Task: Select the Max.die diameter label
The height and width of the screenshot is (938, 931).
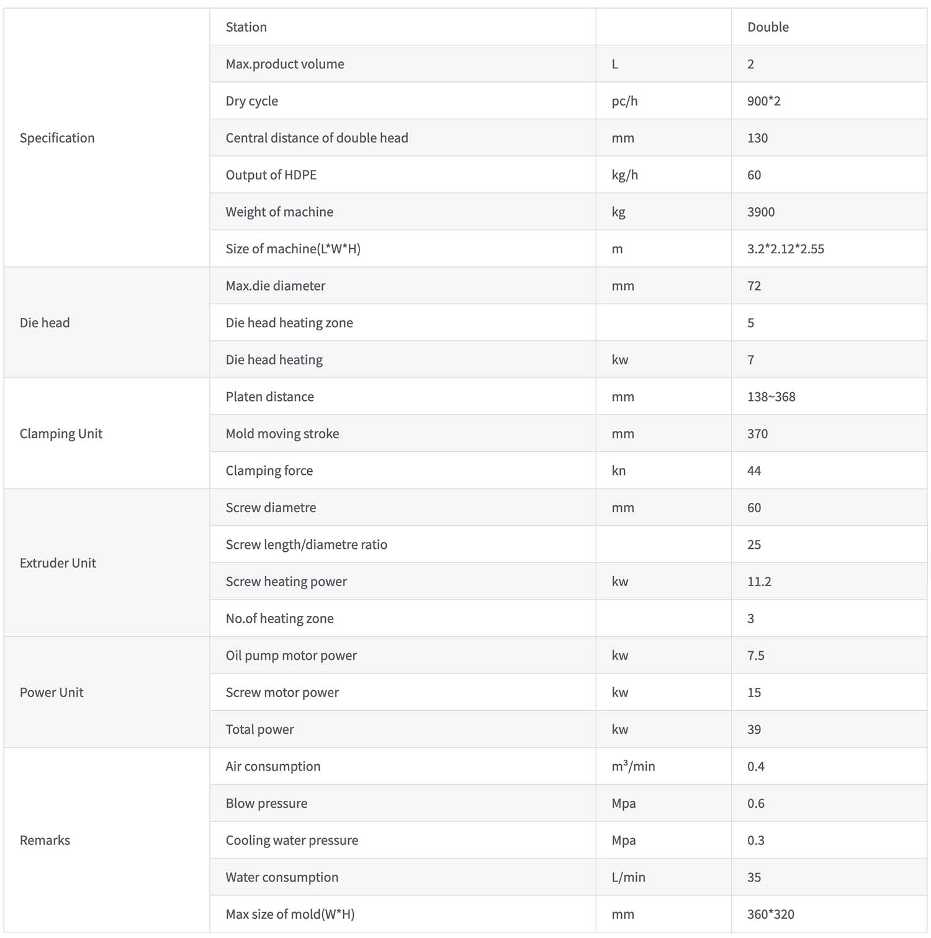Action: [276, 286]
